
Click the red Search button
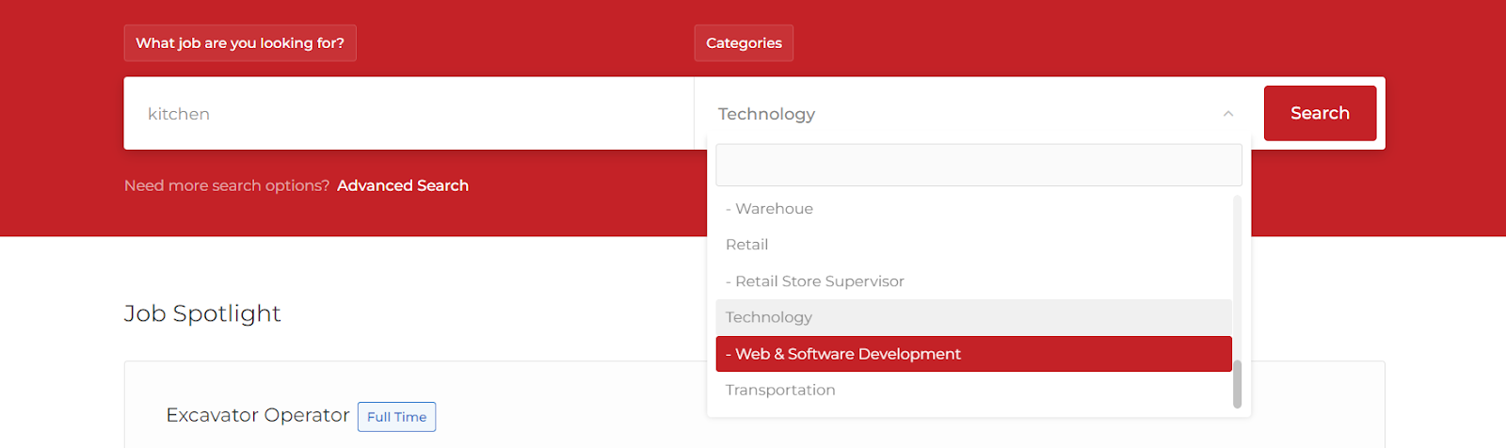tap(1320, 113)
